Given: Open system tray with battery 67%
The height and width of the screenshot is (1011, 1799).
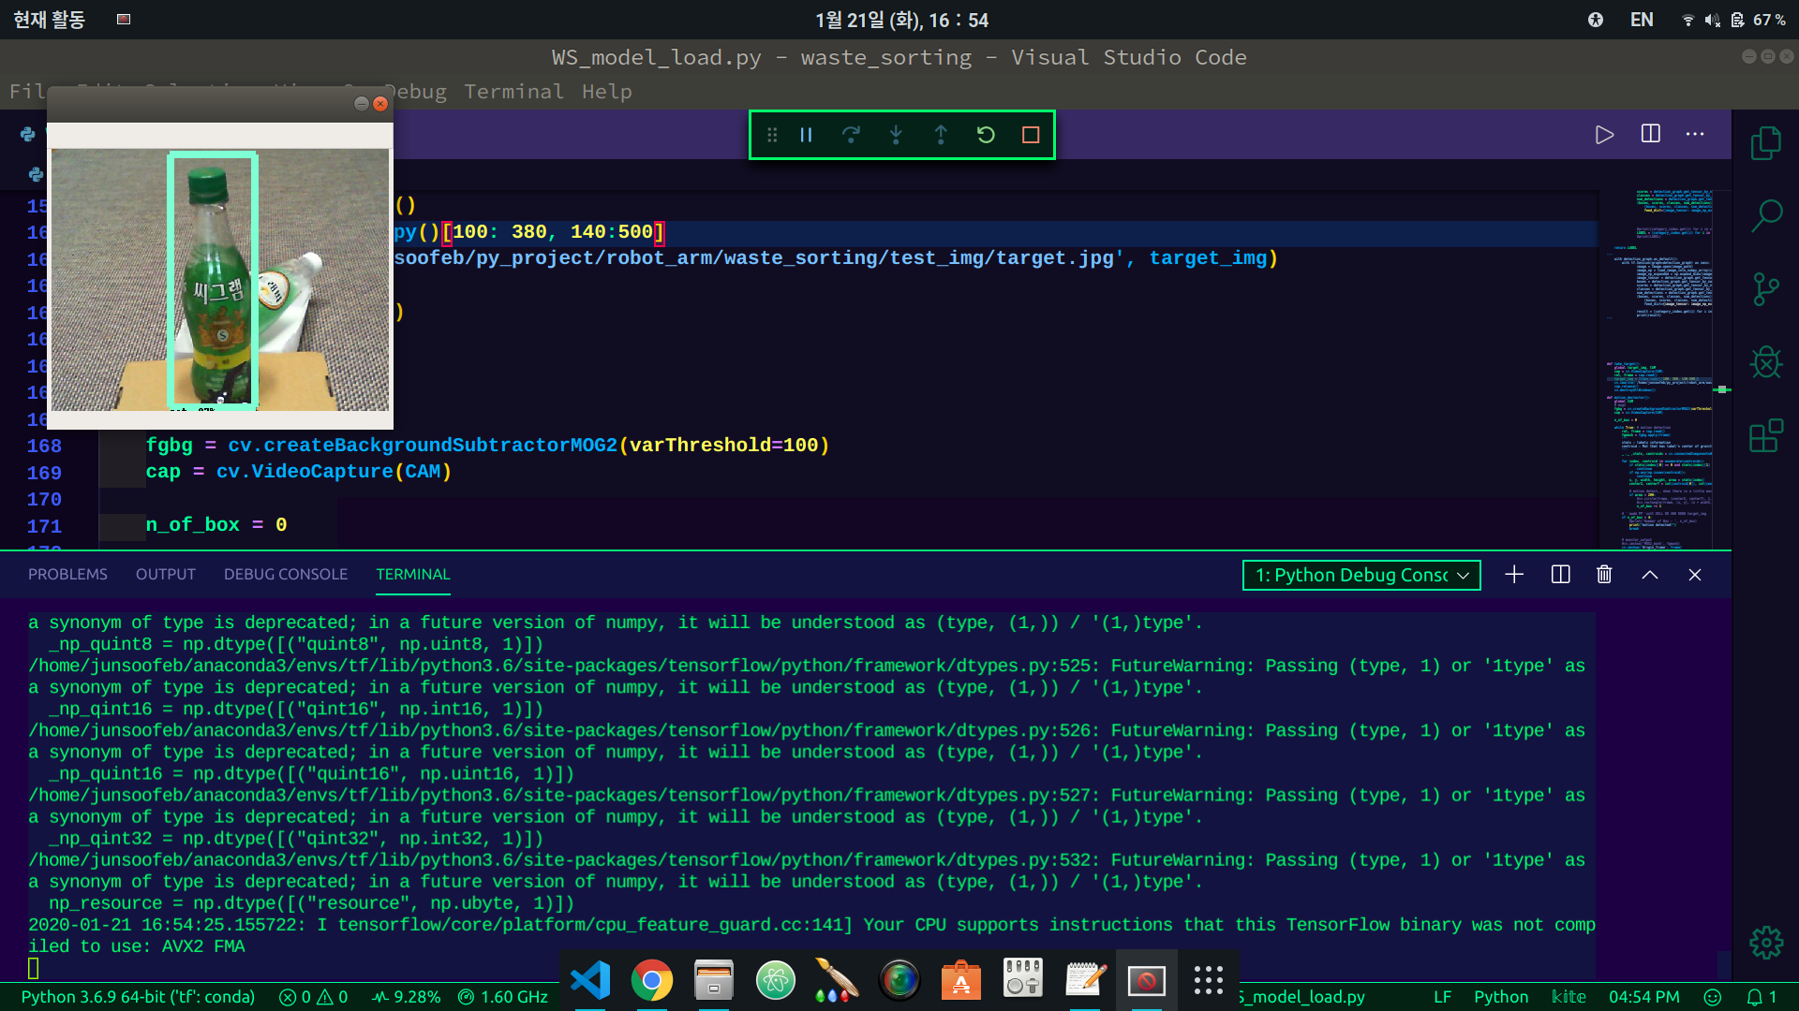Looking at the screenshot, I should (x=1733, y=20).
